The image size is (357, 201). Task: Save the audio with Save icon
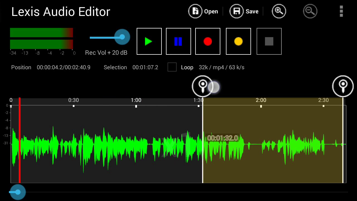click(237, 11)
